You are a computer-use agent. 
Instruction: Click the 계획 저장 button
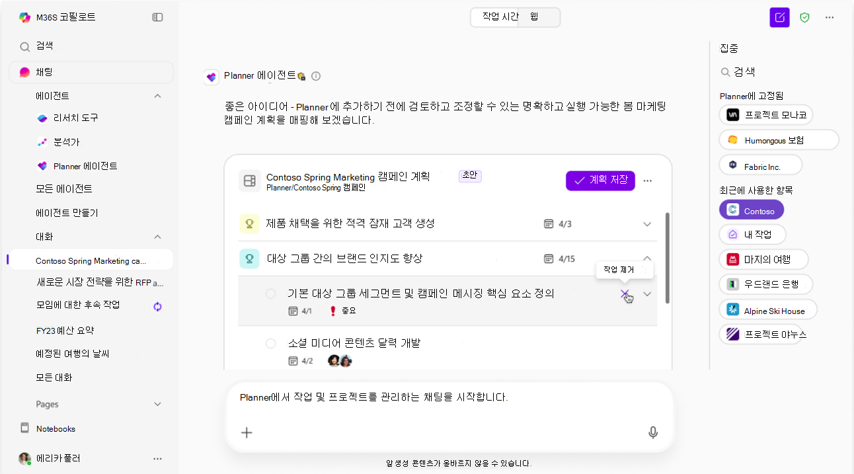point(600,180)
